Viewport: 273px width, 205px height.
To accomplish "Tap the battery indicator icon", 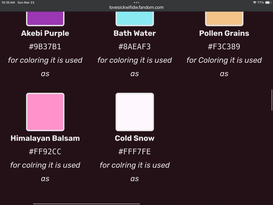I will click(268, 3).
